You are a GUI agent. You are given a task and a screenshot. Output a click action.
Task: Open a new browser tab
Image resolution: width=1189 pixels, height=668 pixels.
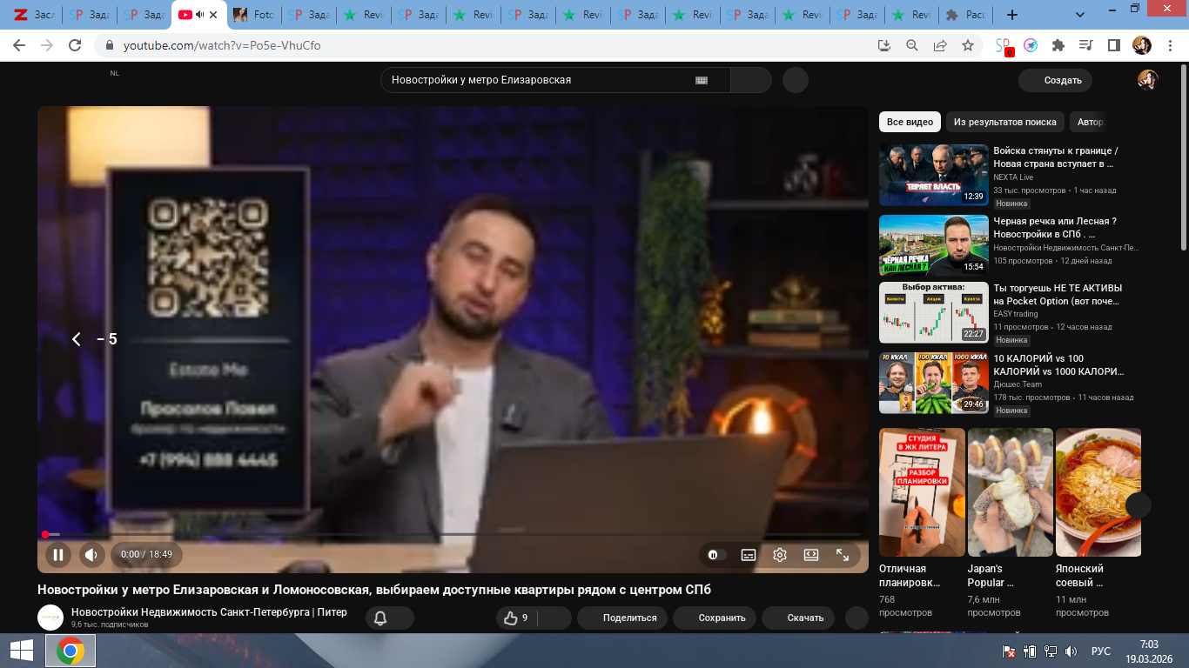[1011, 15]
